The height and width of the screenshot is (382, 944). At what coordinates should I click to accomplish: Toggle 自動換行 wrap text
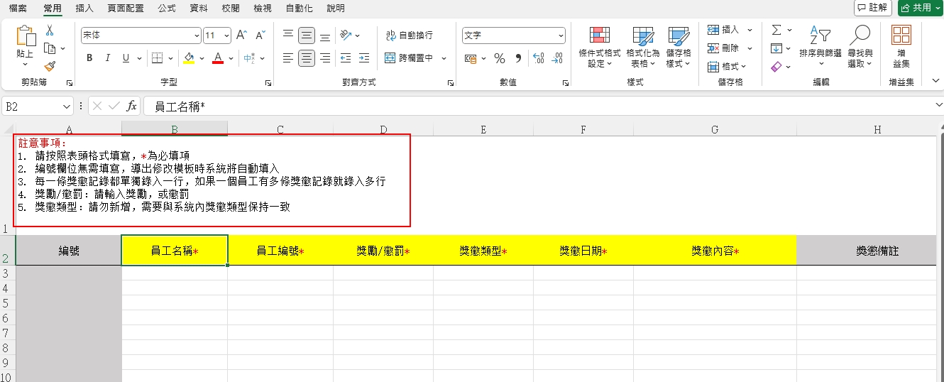(x=410, y=35)
